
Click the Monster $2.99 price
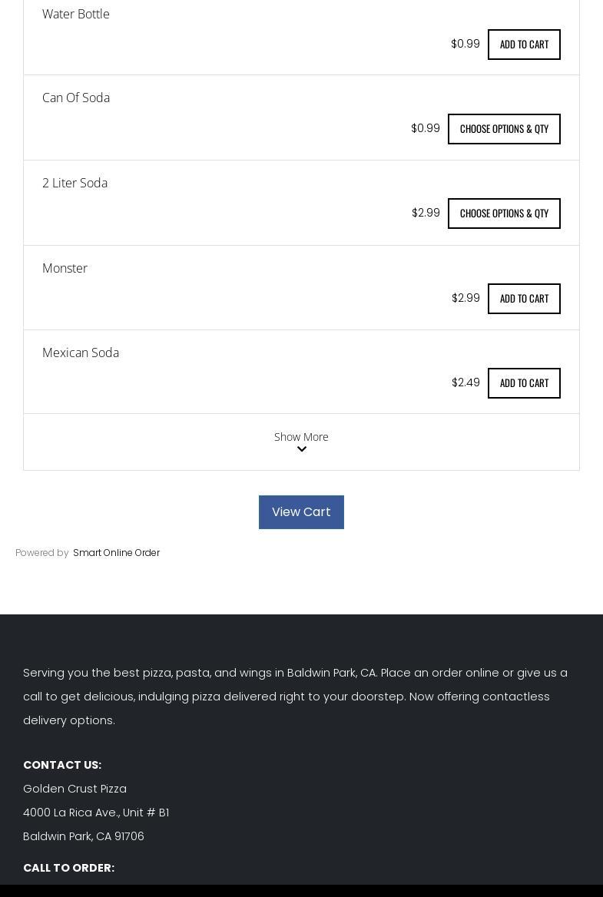466,298
